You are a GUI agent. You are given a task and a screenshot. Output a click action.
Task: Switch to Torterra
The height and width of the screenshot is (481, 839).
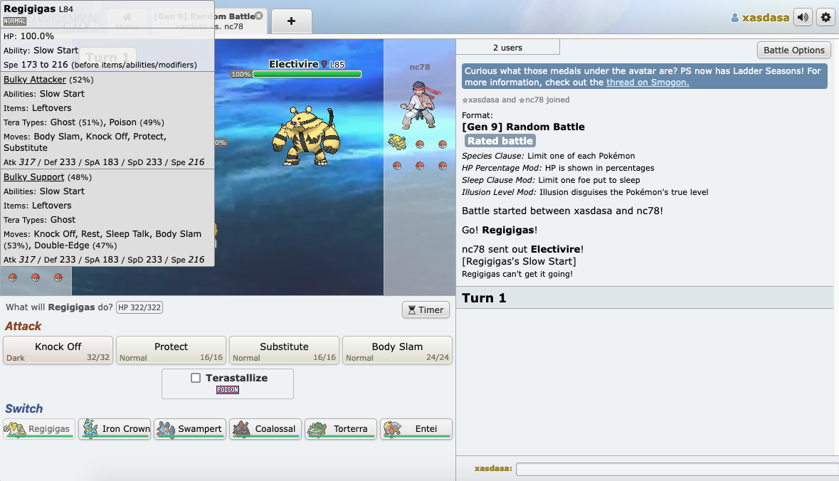click(341, 429)
